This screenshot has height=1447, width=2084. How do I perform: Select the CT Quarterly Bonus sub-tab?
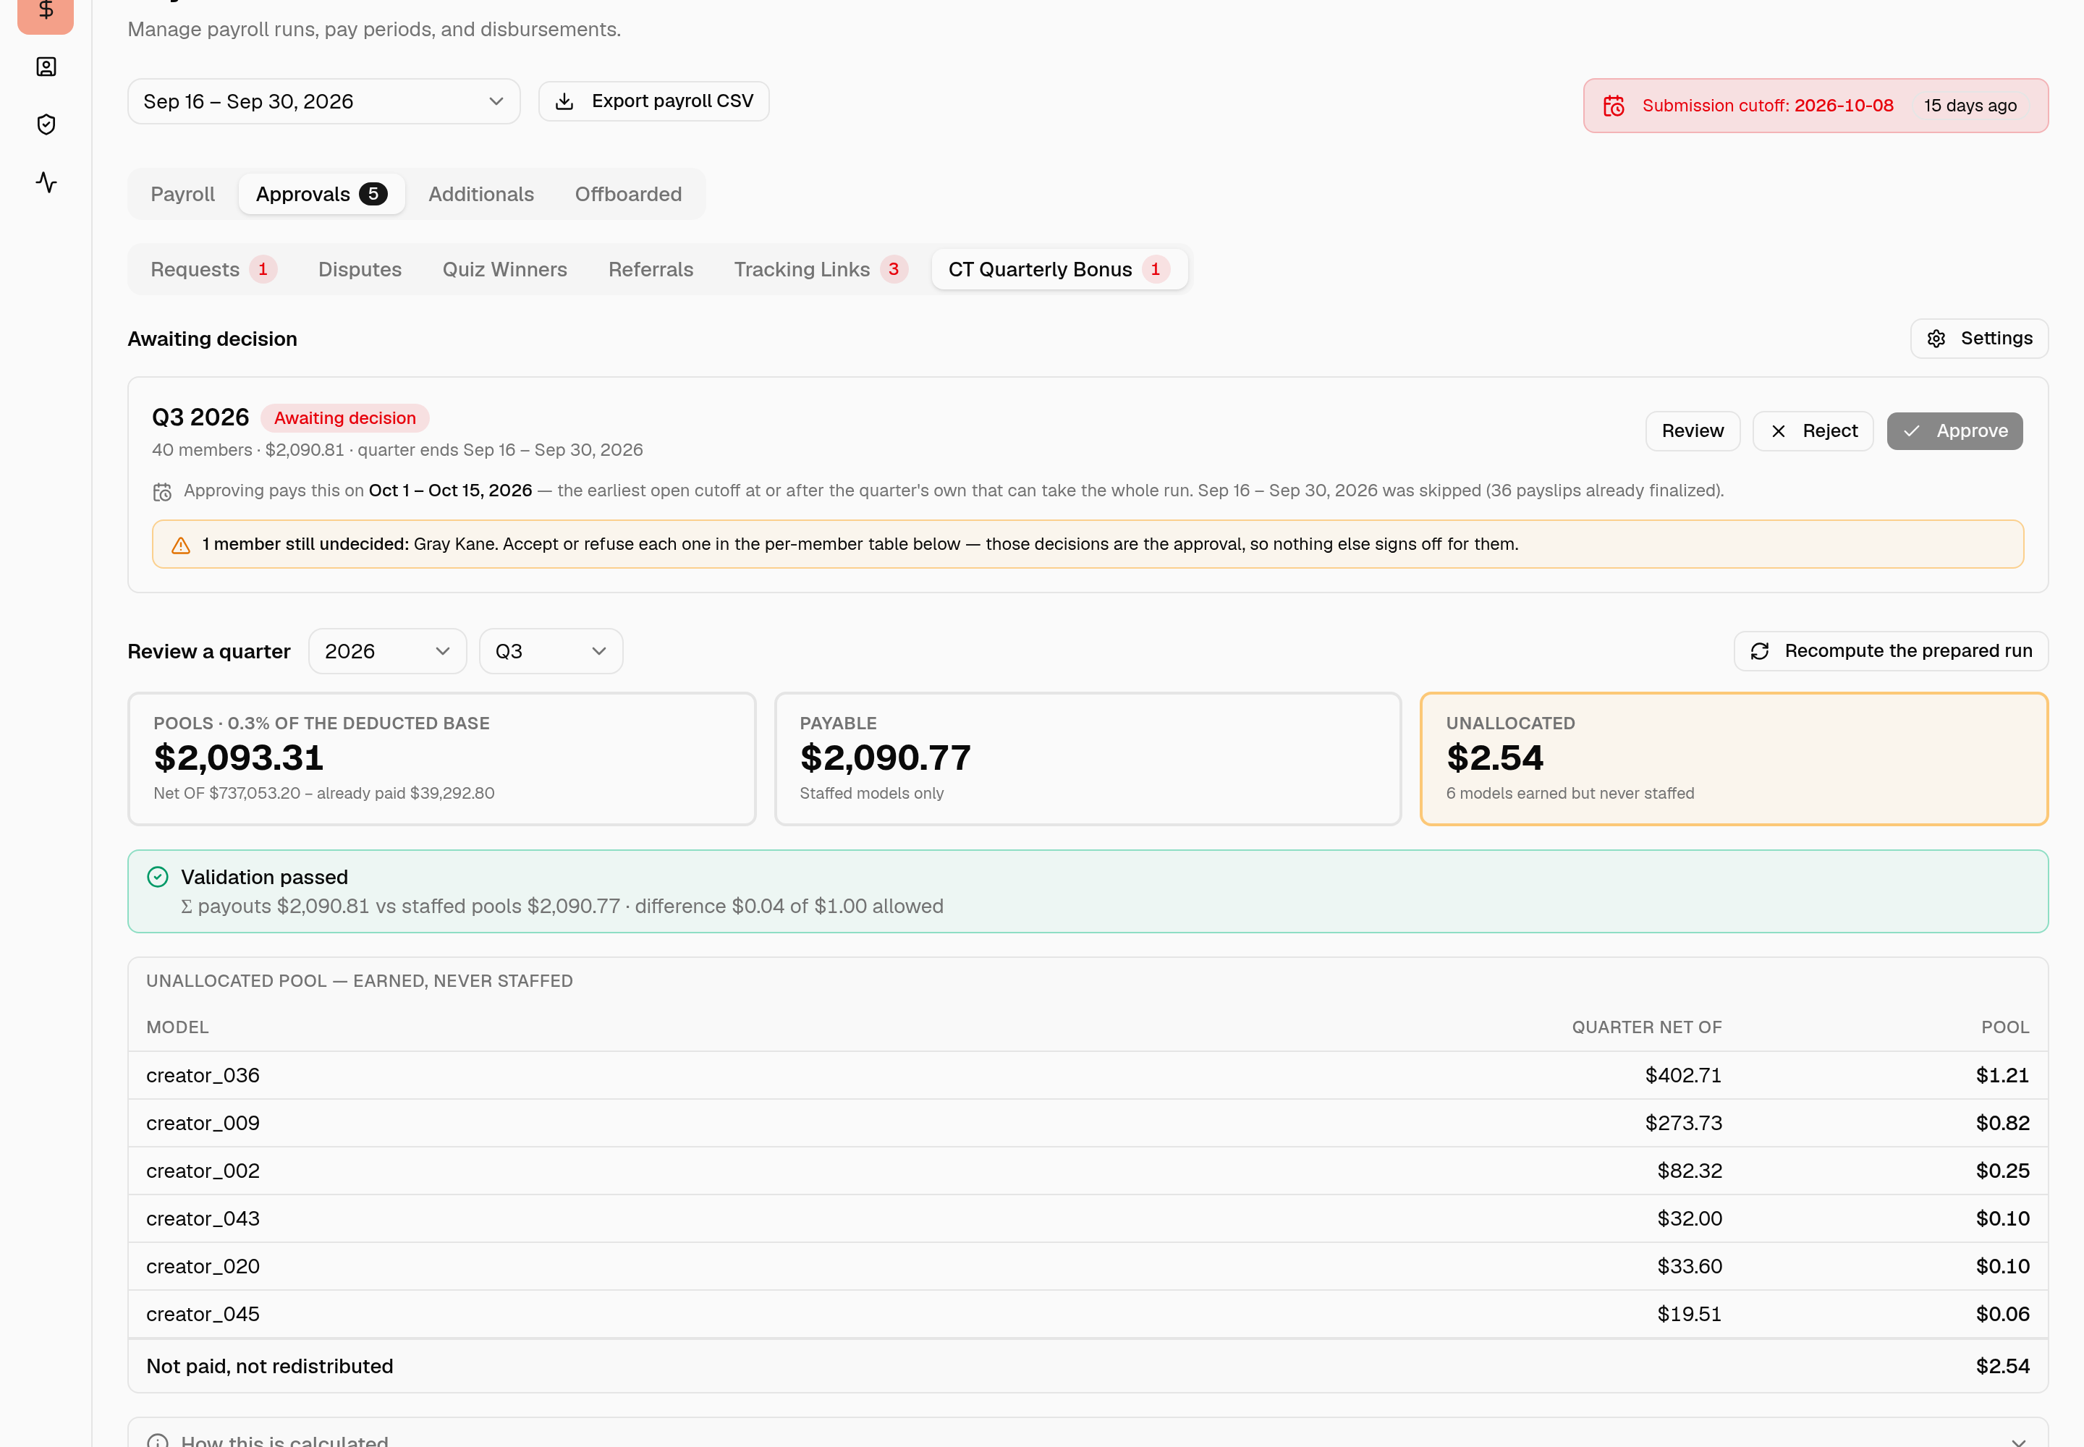(1059, 269)
